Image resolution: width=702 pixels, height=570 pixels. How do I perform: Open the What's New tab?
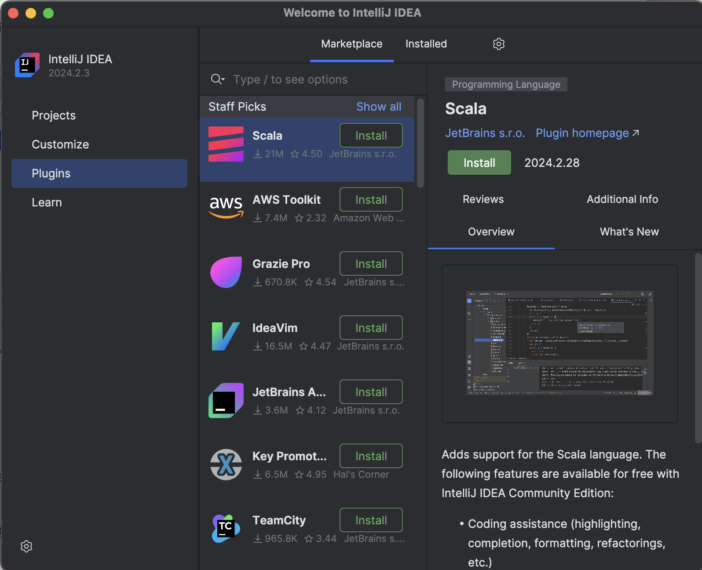pos(629,232)
